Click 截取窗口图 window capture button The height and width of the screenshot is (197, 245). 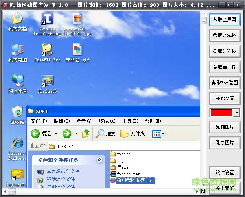pos(225,67)
